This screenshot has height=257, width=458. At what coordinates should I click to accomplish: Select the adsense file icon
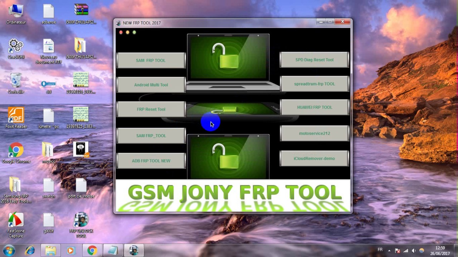click(x=49, y=14)
